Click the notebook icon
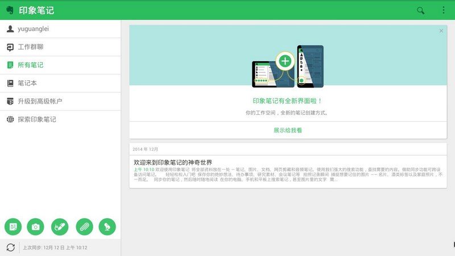Viewport: 455px width, 256px height. 10,83
